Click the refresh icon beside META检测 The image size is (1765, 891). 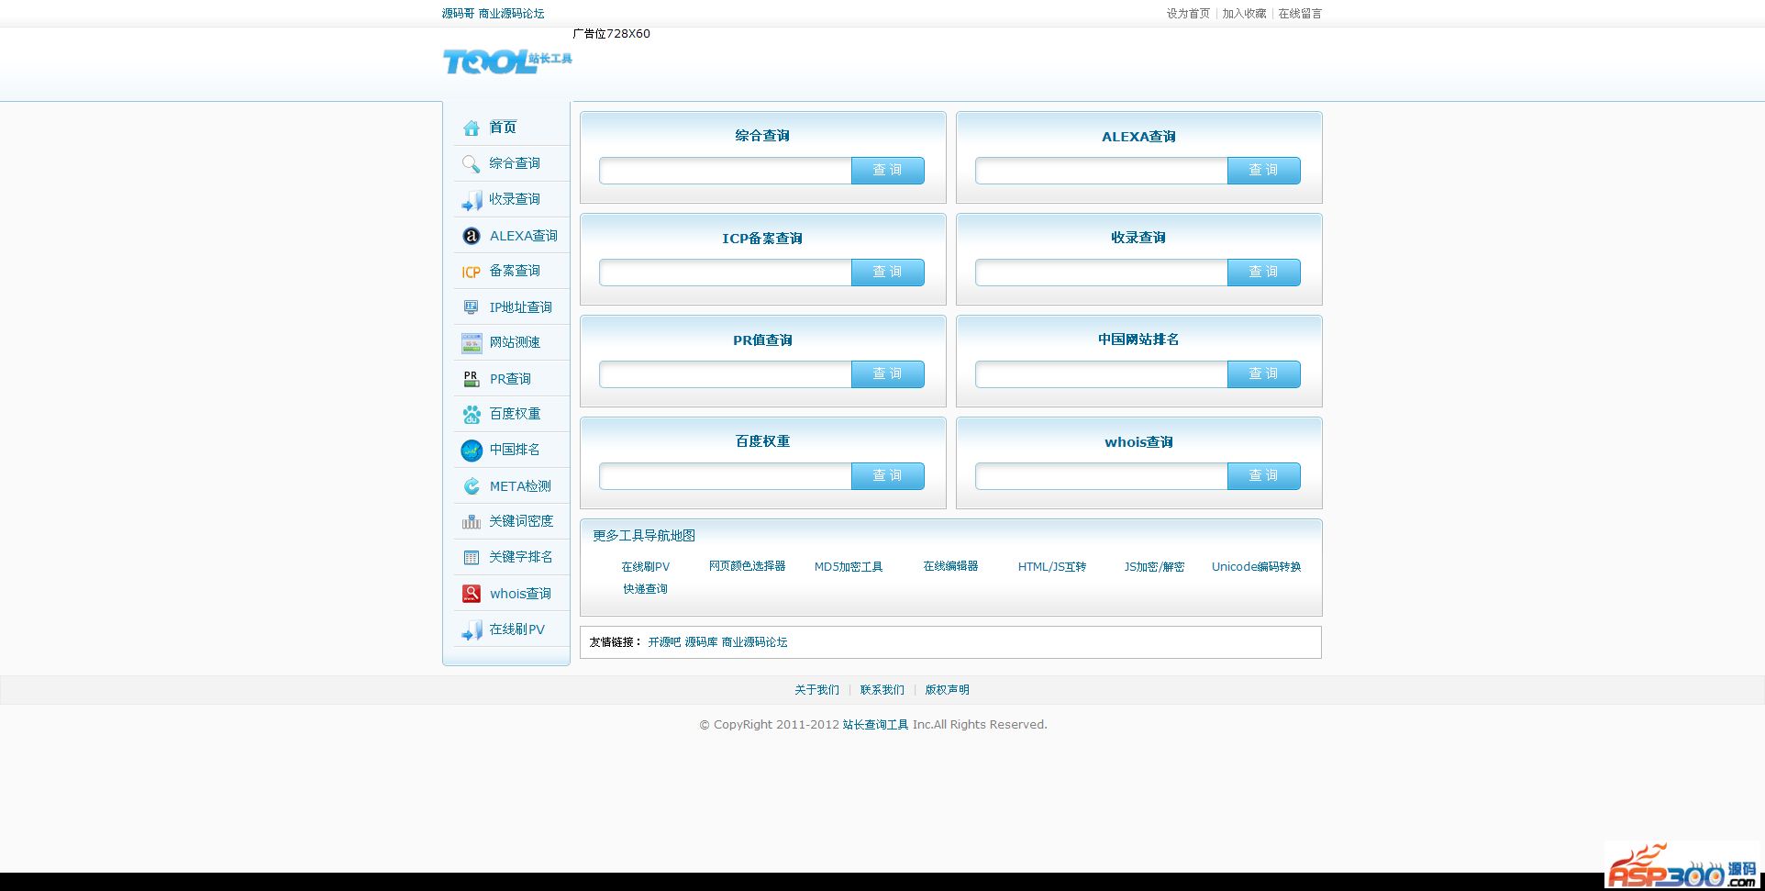pos(472,486)
